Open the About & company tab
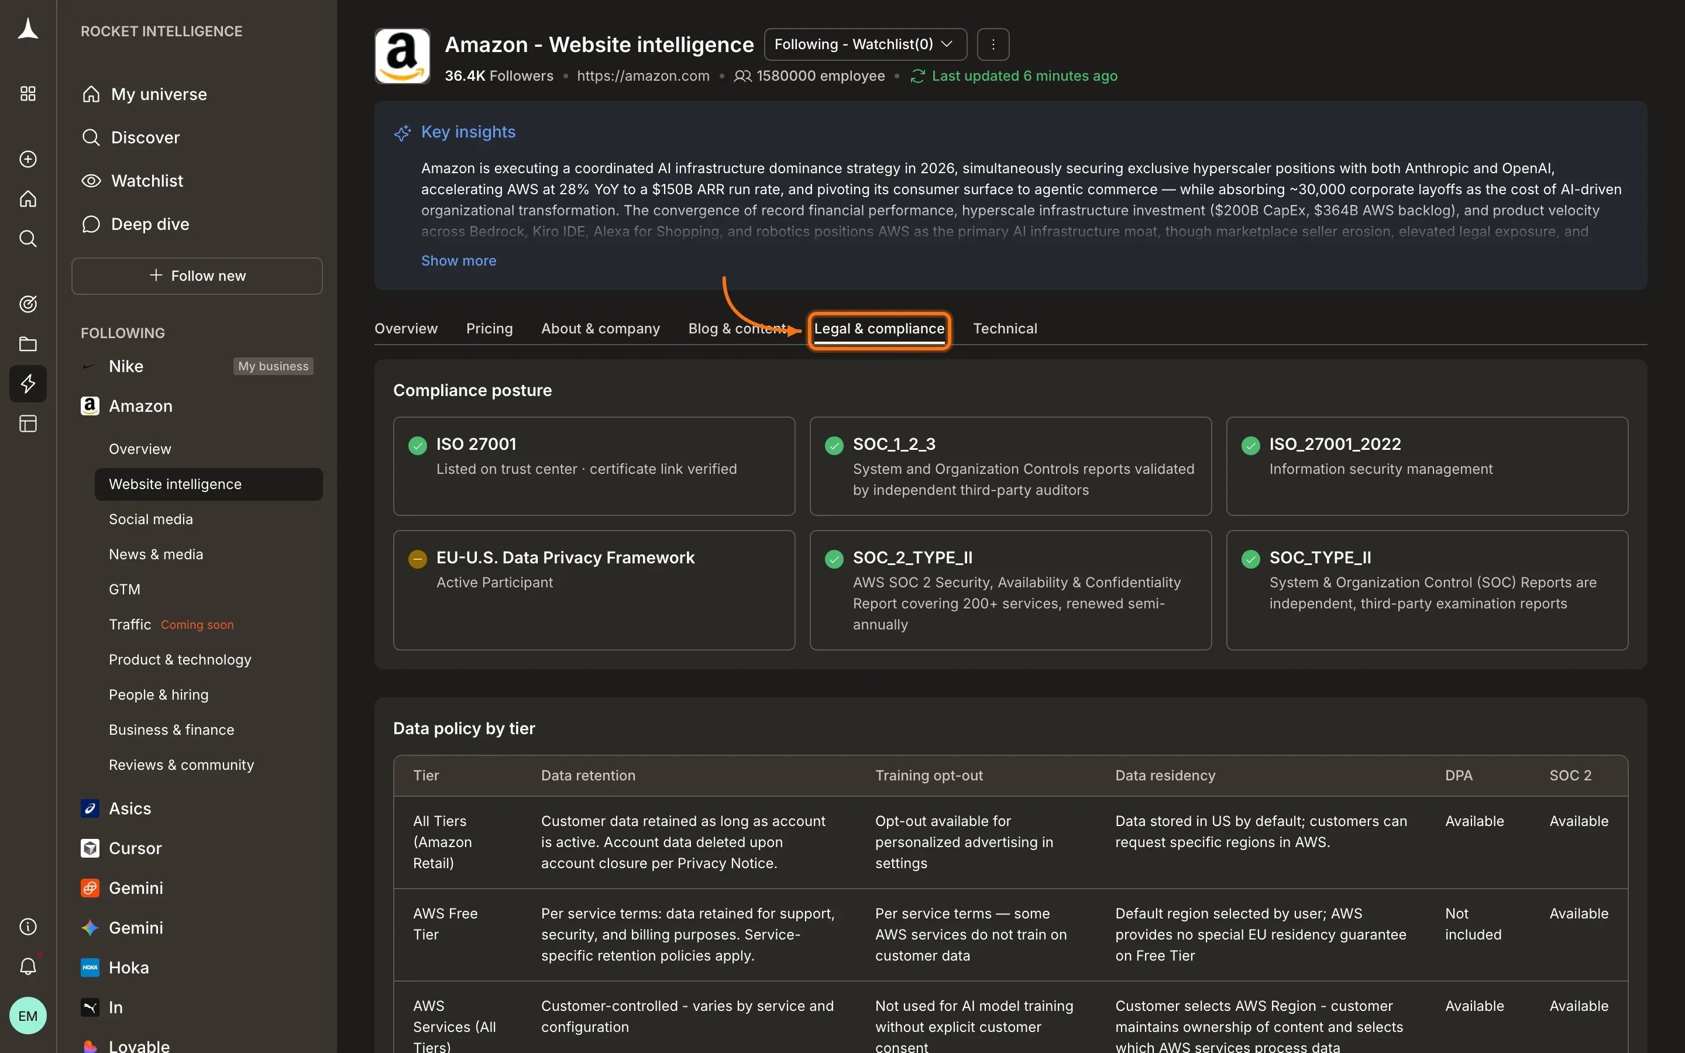This screenshot has width=1685, height=1053. (600, 329)
